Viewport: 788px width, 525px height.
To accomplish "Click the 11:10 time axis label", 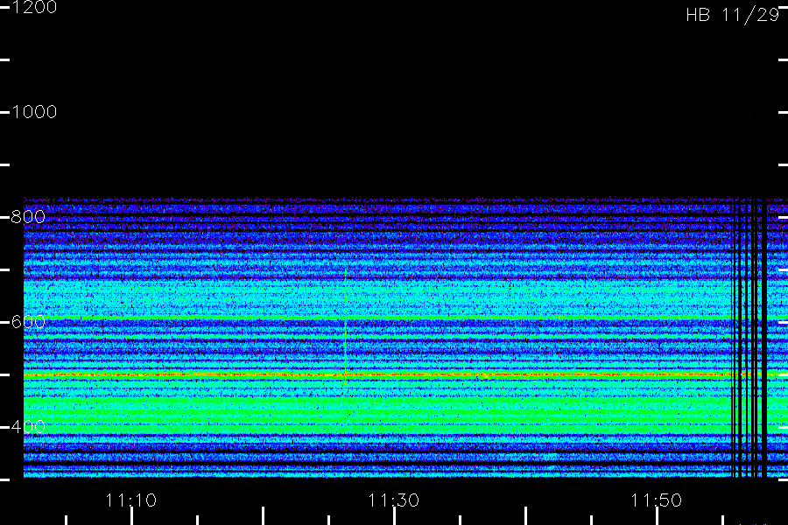I will [131, 500].
